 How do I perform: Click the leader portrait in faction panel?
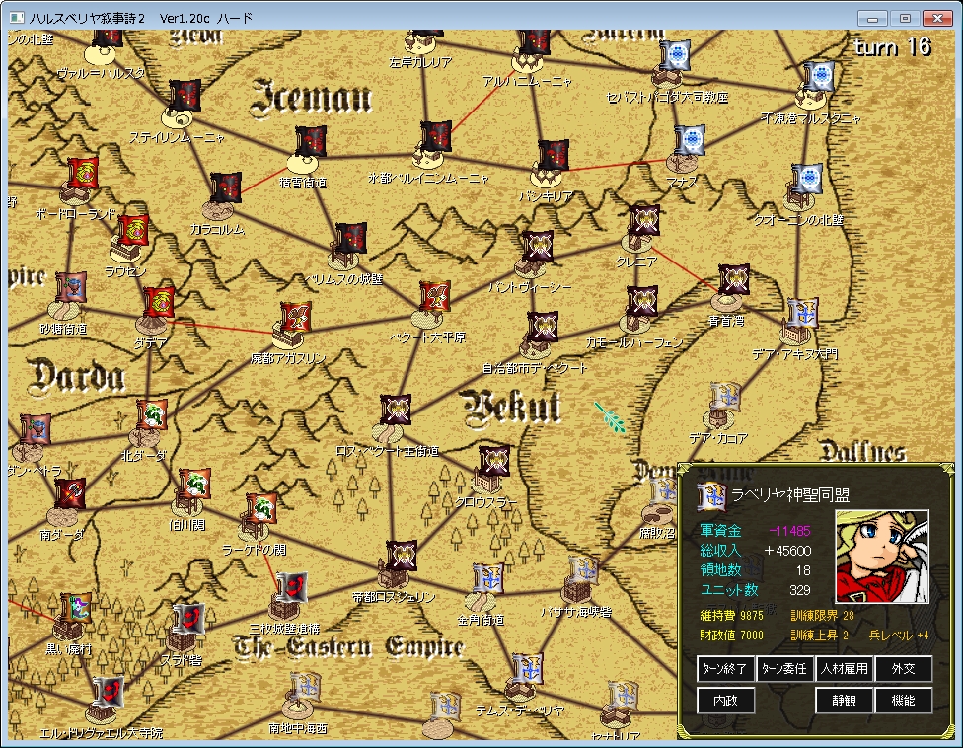pyautogui.click(x=882, y=557)
